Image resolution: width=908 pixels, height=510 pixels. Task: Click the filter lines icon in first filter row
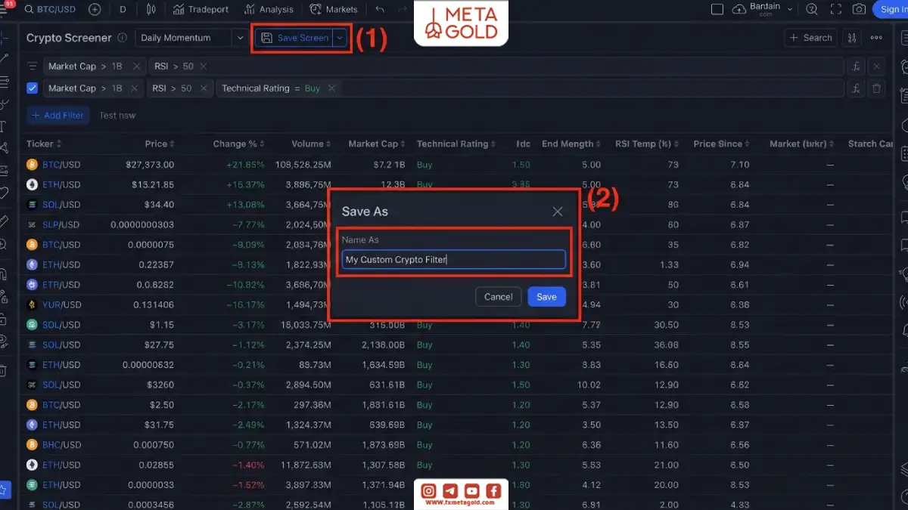point(33,66)
